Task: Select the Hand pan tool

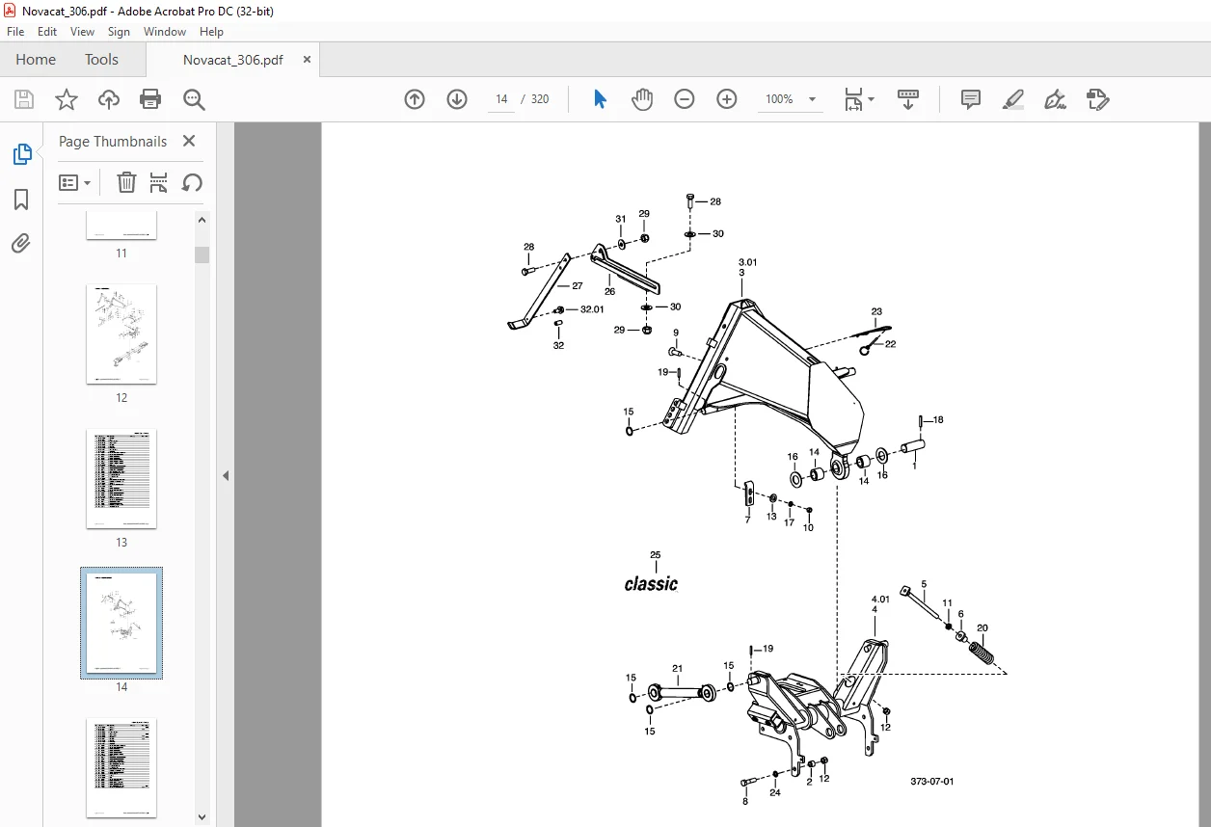Action: 642,99
